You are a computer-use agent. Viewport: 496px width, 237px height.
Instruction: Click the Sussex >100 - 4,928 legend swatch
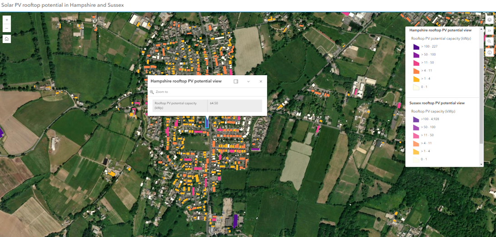pos(416,120)
